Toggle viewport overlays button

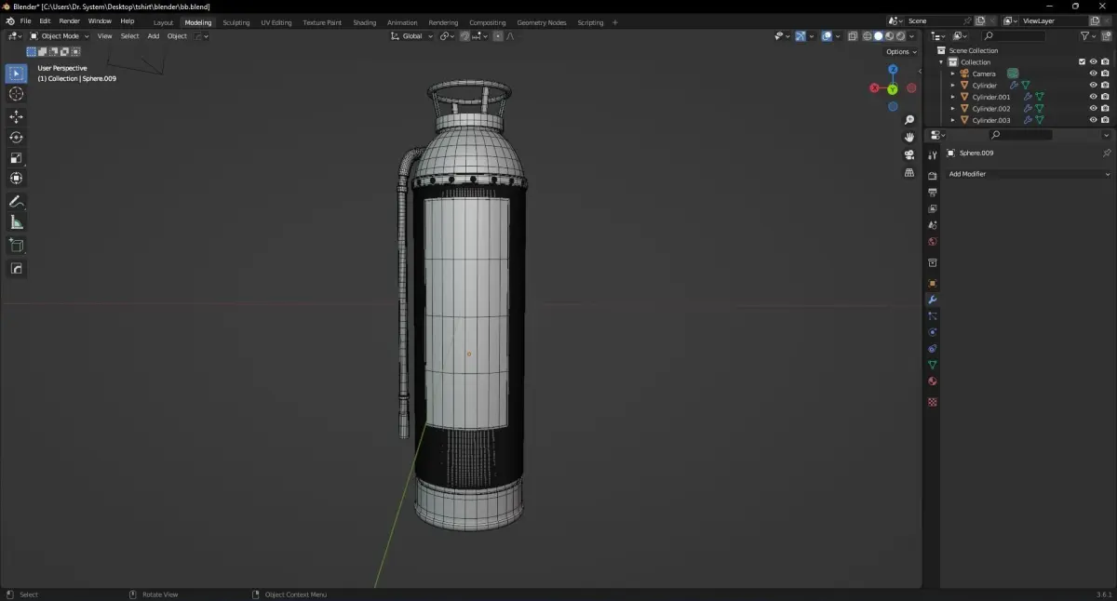pos(827,36)
